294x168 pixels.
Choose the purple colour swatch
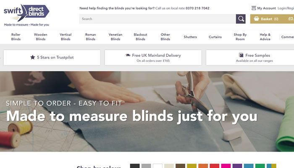(237, 166)
